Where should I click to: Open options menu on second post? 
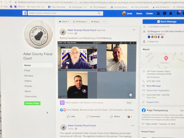pyautogui.click(x=133, y=125)
